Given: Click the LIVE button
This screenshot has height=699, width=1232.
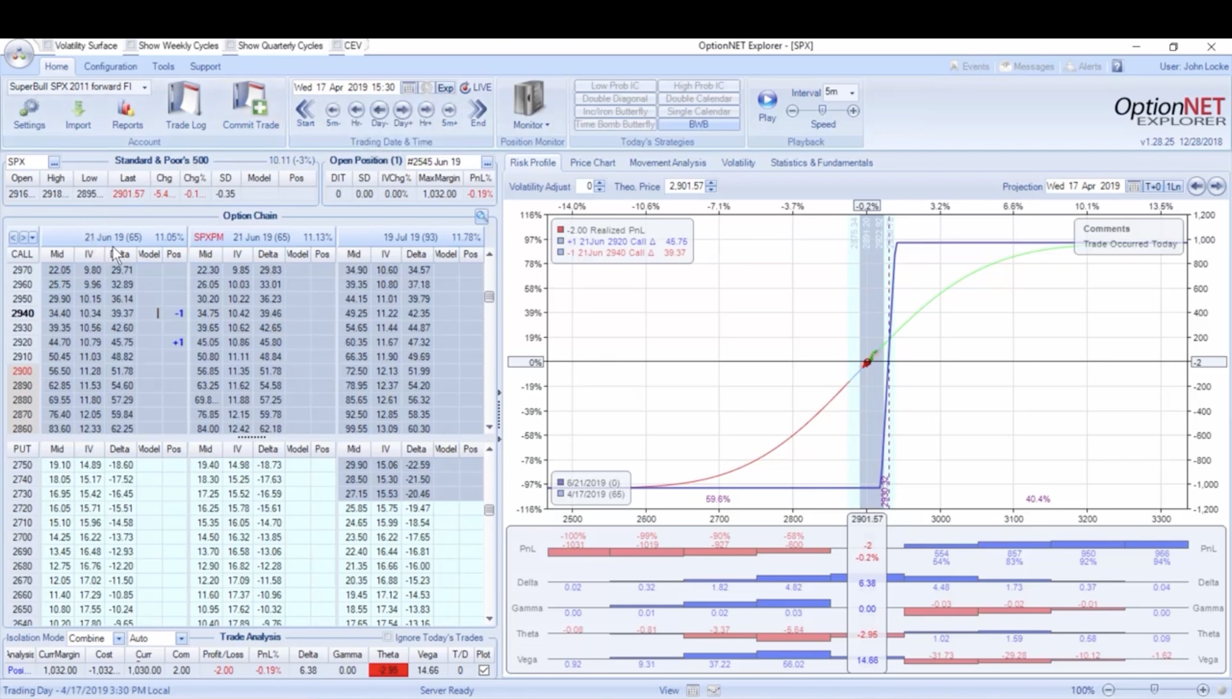Looking at the screenshot, I should click(x=477, y=87).
